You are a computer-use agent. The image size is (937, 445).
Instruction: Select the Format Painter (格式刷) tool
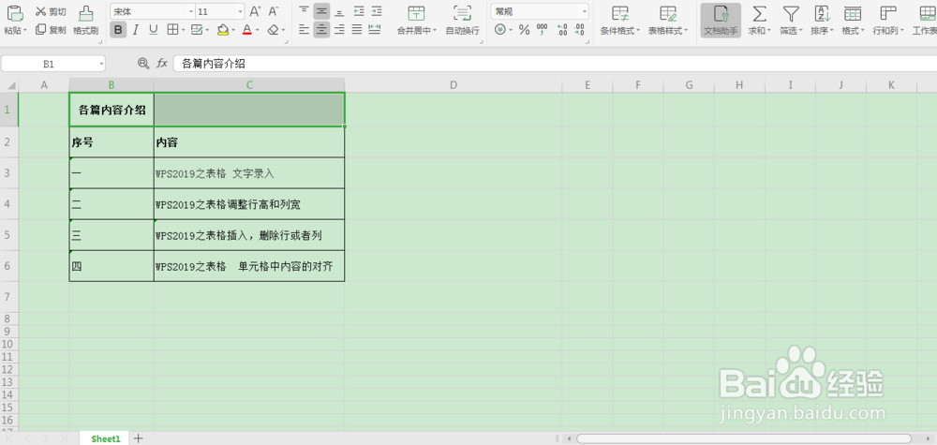pyautogui.click(x=86, y=21)
